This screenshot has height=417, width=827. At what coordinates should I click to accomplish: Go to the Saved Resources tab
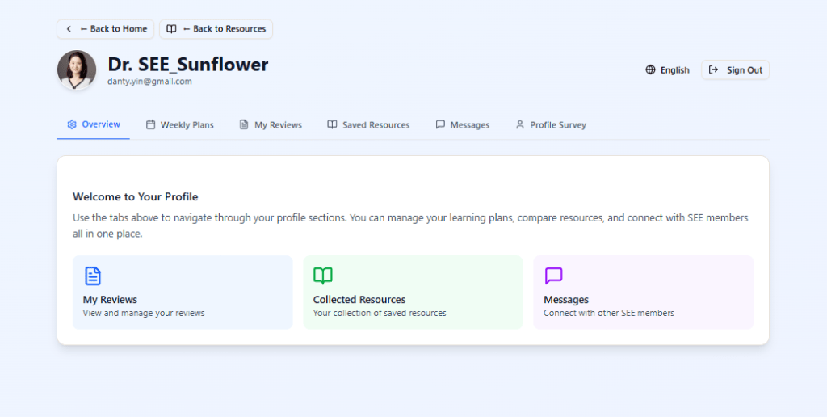point(368,125)
